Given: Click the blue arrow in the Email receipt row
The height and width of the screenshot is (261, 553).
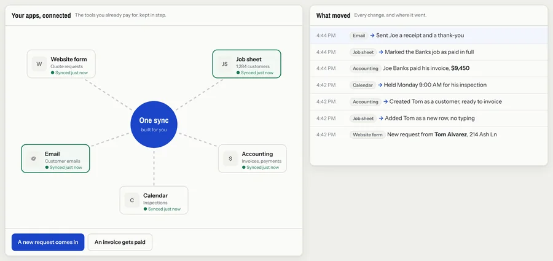Looking at the screenshot, I should [372, 36].
